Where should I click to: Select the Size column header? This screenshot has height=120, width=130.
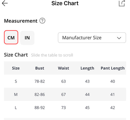click(x=16, y=68)
